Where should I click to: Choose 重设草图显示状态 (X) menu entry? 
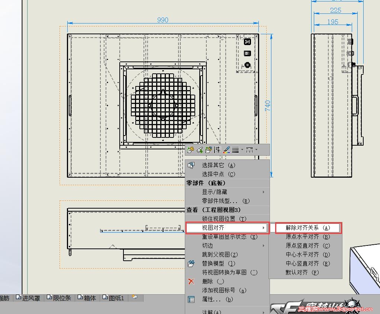[227, 237]
